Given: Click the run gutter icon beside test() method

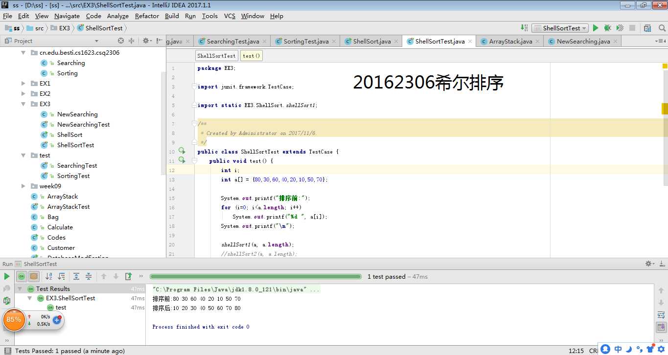Looking at the screenshot, I should [x=182, y=160].
